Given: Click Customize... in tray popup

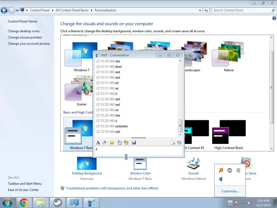Looking at the screenshot, I should point(230,191).
